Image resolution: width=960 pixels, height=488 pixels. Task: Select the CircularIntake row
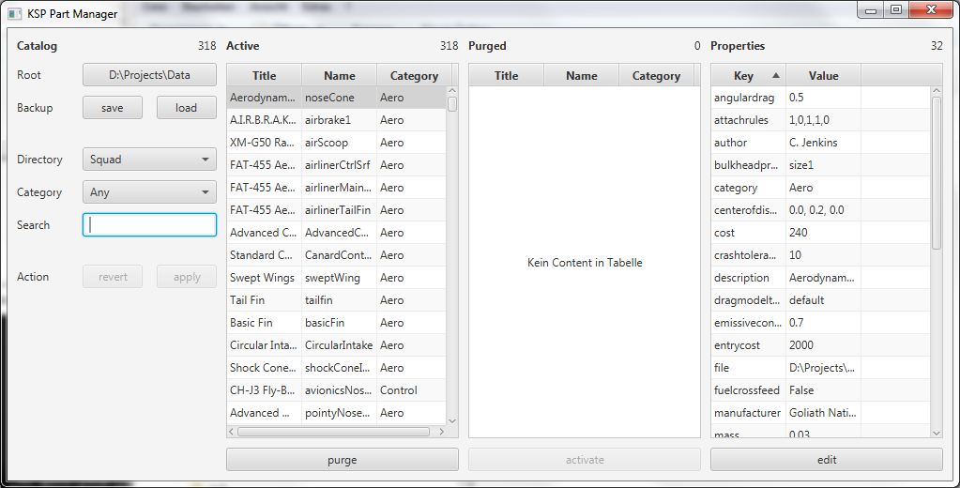point(337,345)
